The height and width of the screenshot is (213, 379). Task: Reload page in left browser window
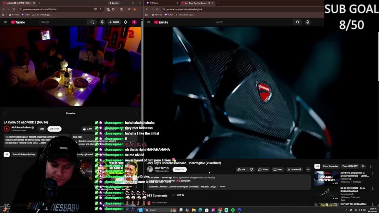14,9
